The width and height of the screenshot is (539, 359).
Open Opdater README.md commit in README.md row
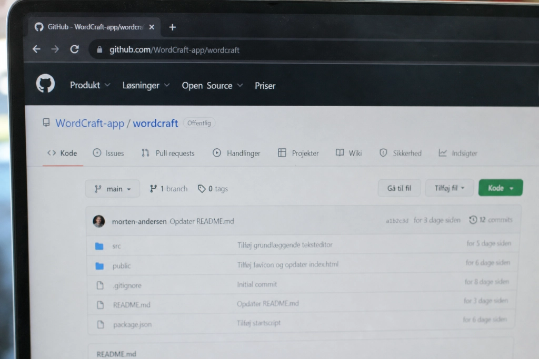coord(268,303)
